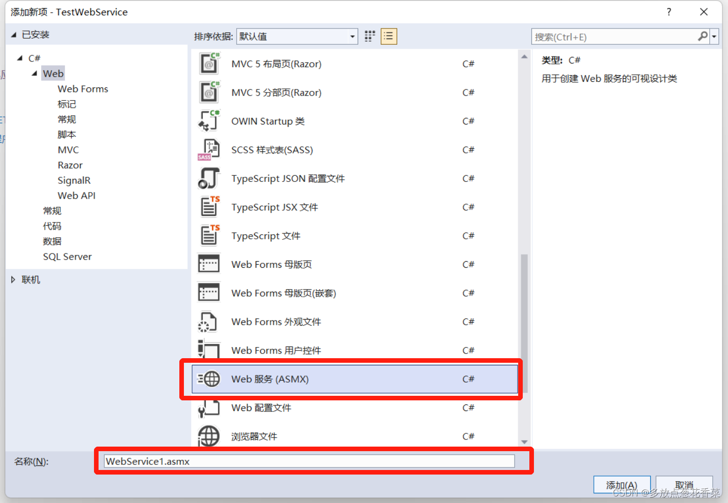
Task: Click the 添加(A) button
Action: coord(621,484)
